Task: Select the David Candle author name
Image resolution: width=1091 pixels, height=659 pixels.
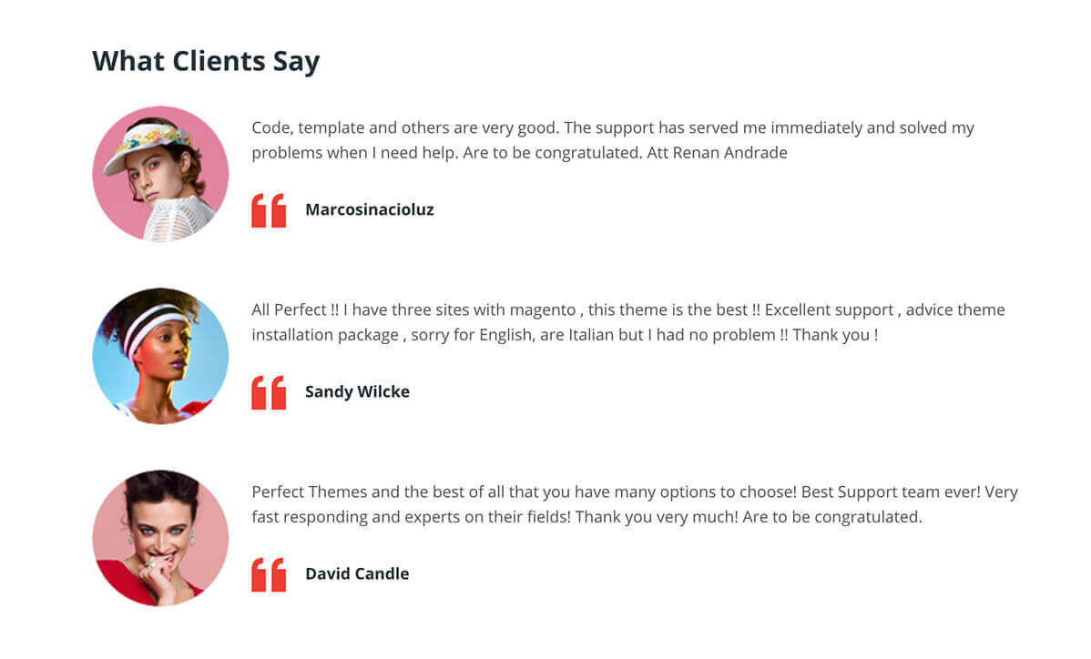Action: 357,573
